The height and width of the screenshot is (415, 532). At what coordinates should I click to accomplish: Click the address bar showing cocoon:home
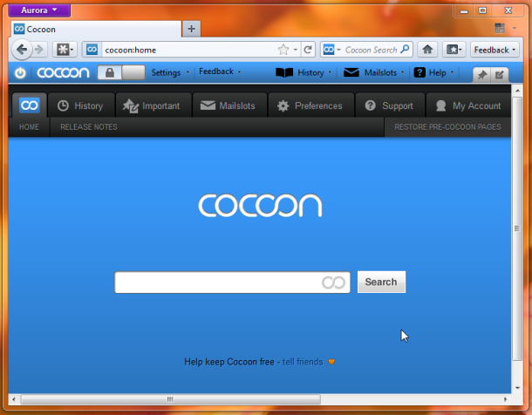tap(188, 50)
